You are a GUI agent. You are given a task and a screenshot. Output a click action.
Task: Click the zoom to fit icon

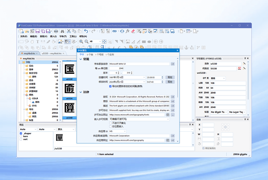tap(104, 41)
